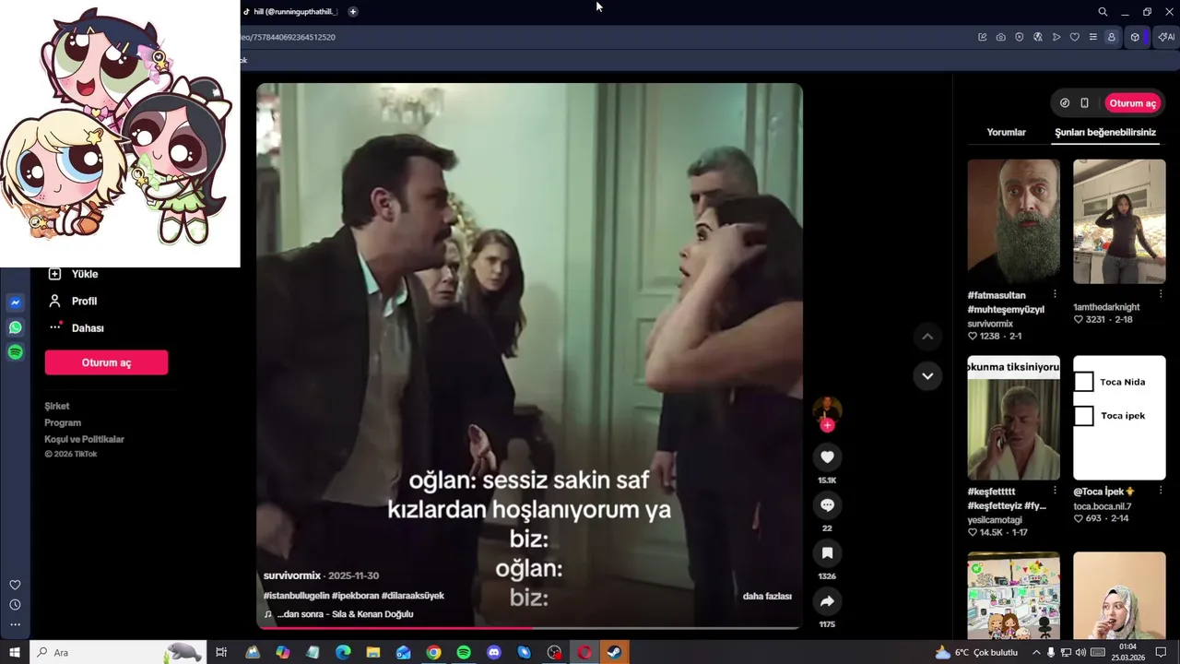This screenshot has width=1180, height=664.
Task: Open the Program footer link
Action: pyautogui.click(x=63, y=422)
